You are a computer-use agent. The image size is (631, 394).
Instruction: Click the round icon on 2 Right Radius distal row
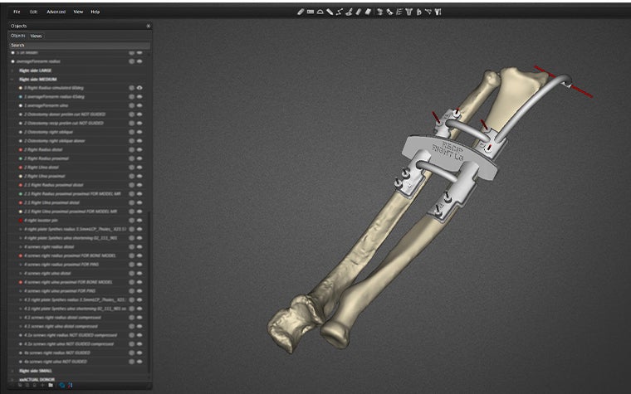pos(131,149)
